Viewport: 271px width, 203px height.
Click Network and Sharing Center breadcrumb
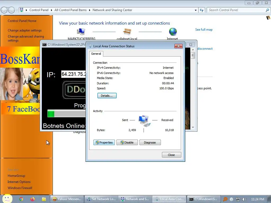pyautogui.click(x=112, y=10)
